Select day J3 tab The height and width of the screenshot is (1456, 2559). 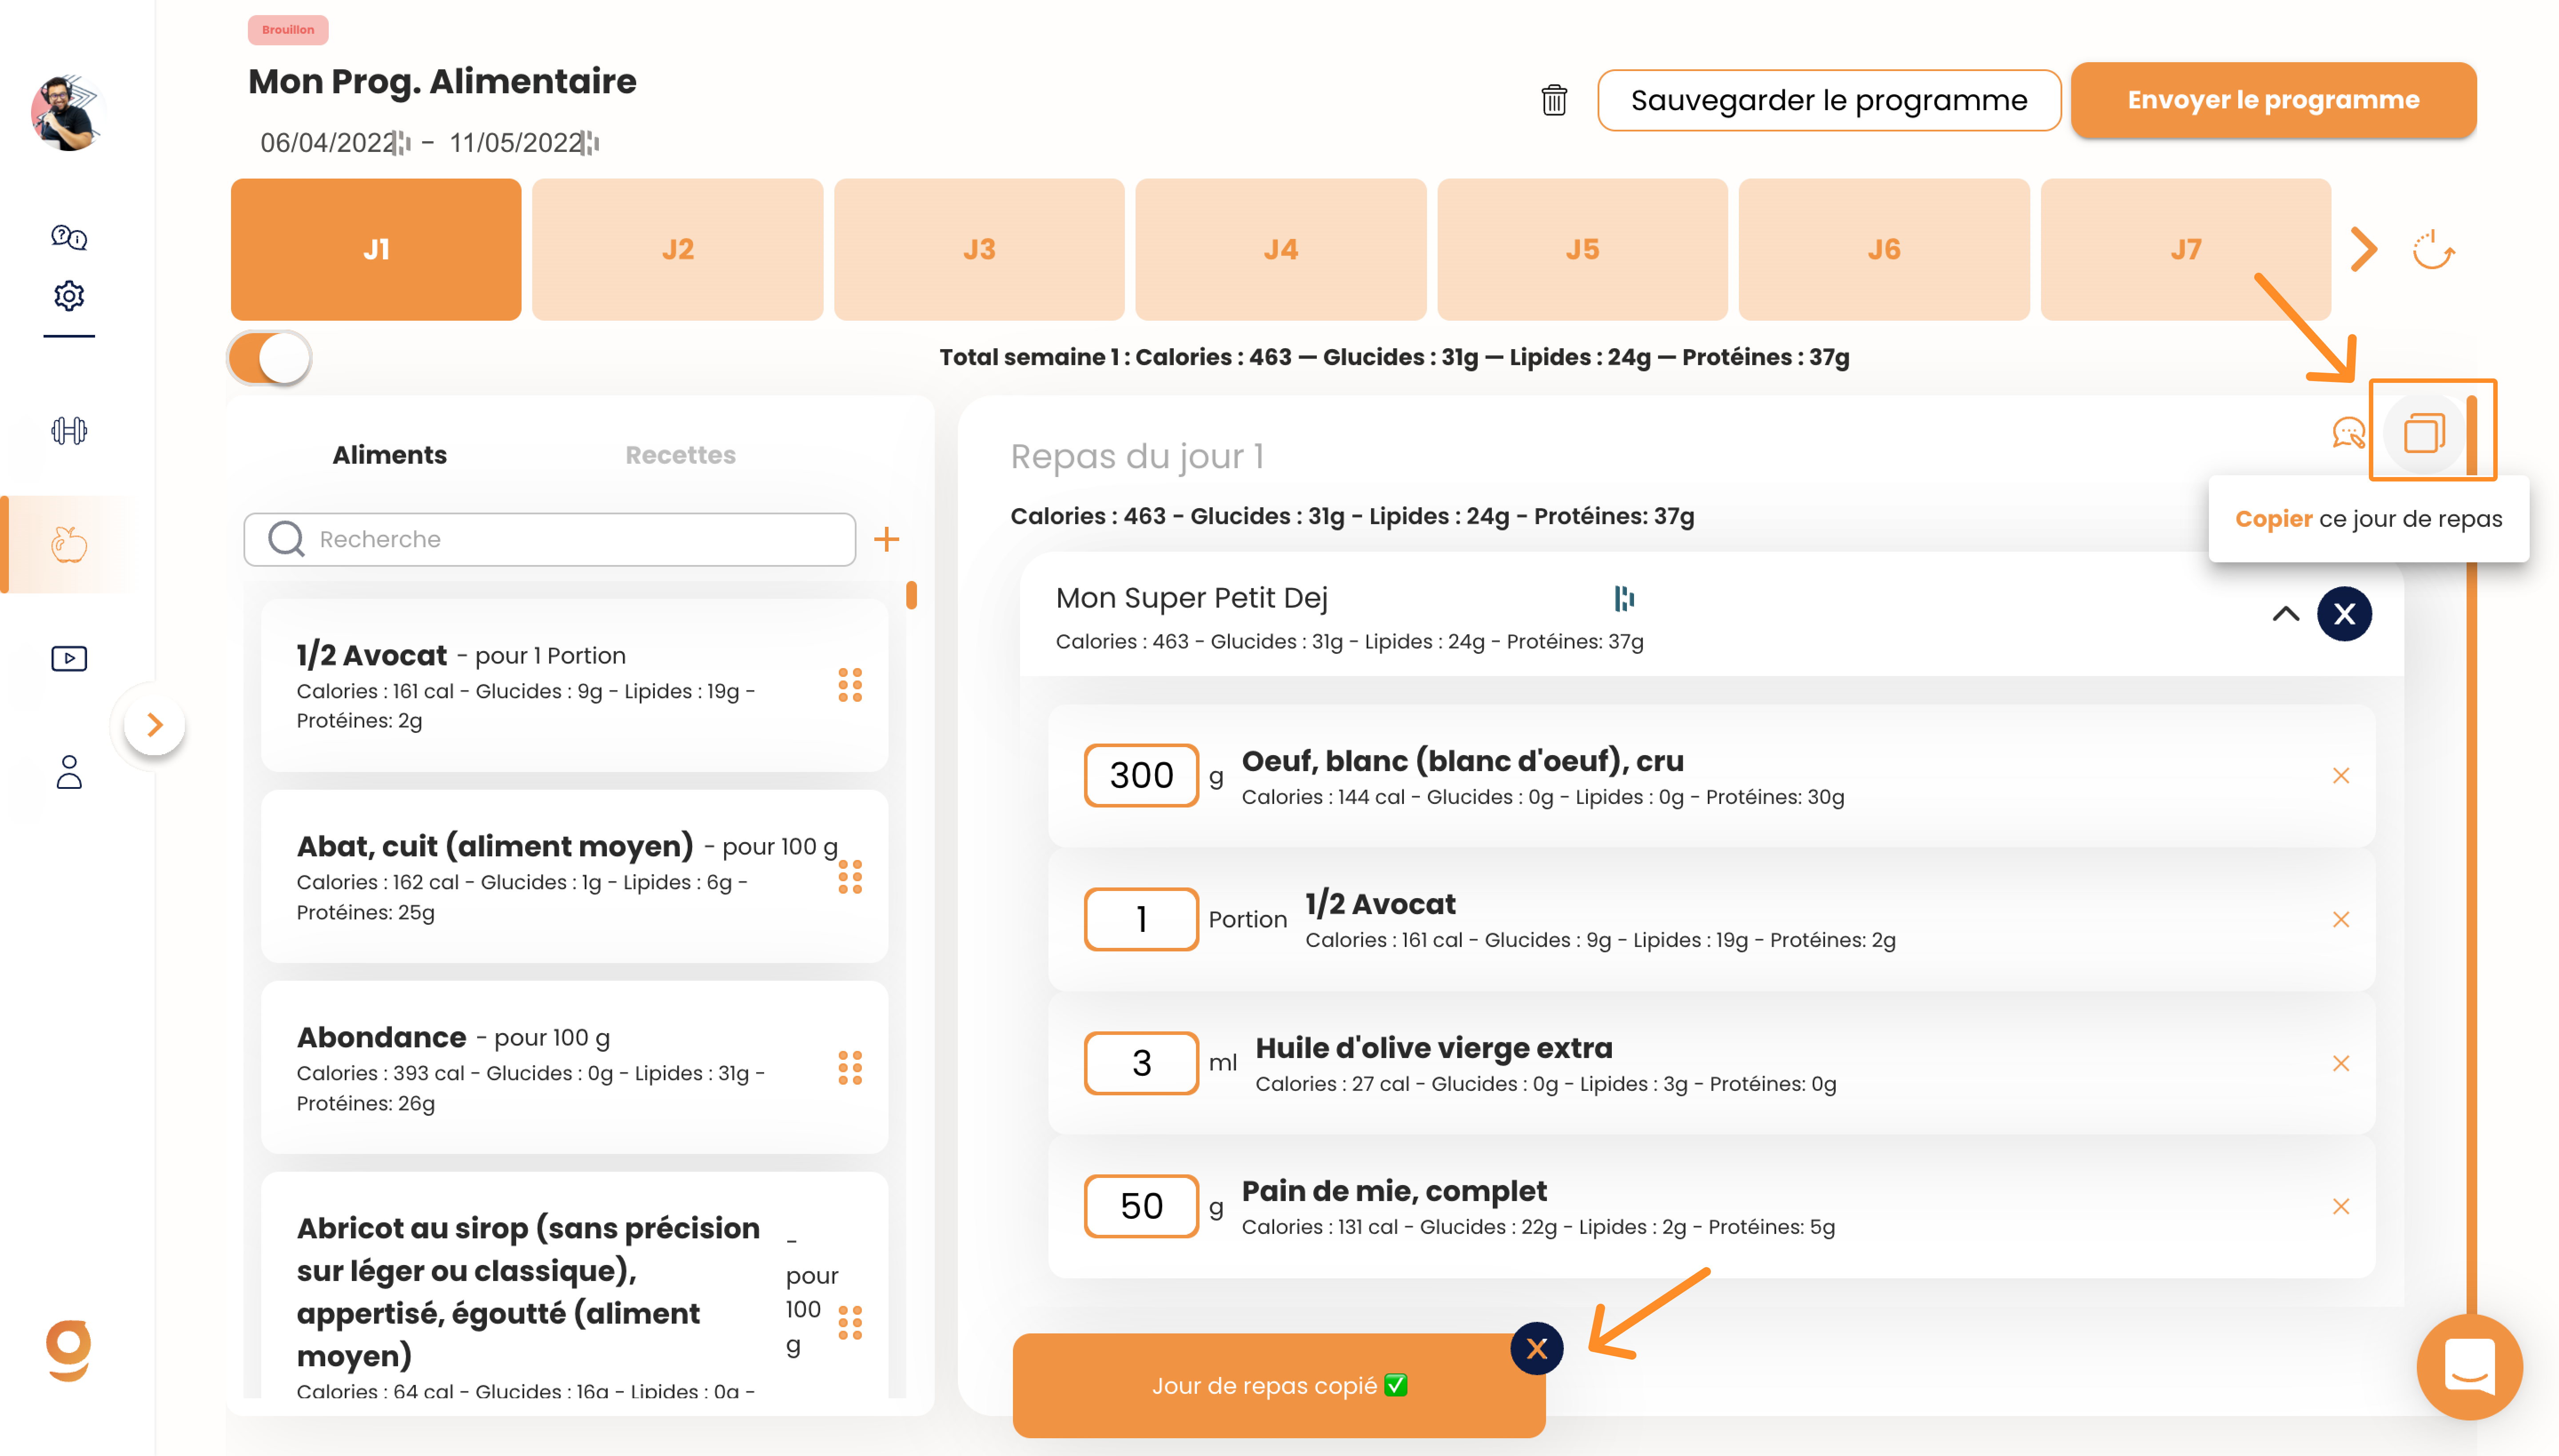point(979,249)
